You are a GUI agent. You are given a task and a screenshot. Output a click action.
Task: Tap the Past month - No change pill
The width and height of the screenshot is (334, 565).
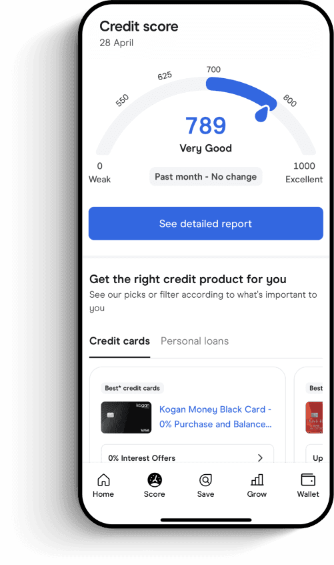click(205, 176)
